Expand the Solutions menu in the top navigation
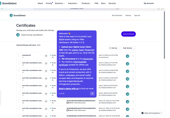170x118 pixels. click(x=60, y=3)
